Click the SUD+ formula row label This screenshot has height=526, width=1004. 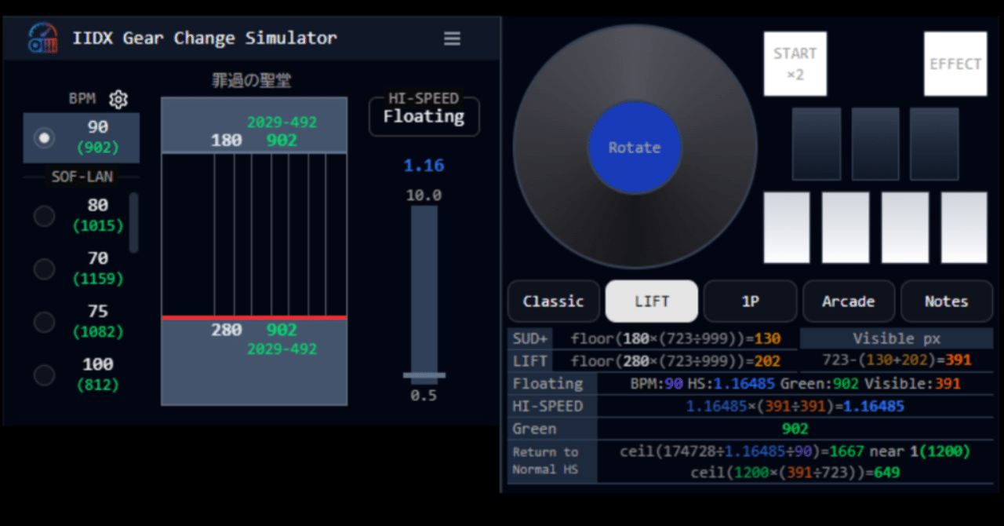(x=529, y=339)
